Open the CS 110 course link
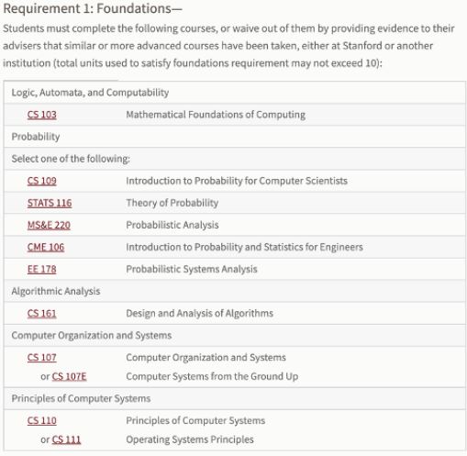 coord(42,420)
